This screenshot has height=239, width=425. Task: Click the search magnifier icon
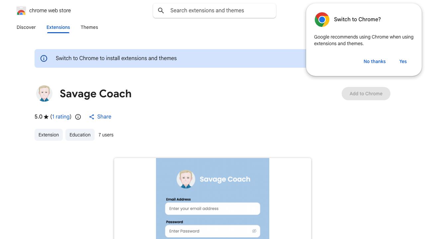click(x=161, y=11)
